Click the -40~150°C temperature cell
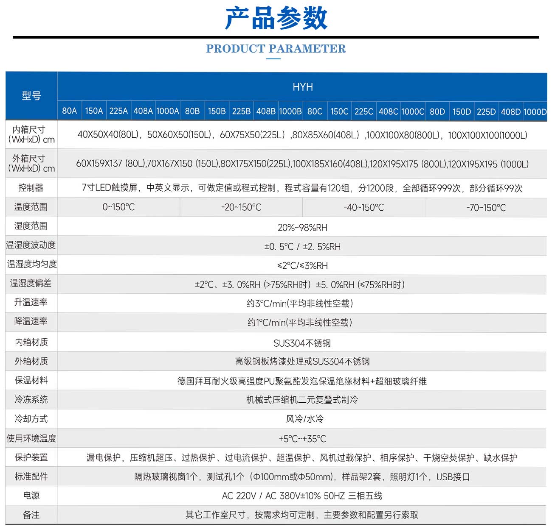The width and height of the screenshot is (552, 532). [364, 207]
